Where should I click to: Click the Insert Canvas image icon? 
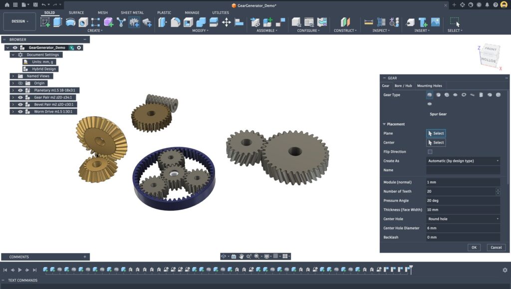[x=435, y=22]
